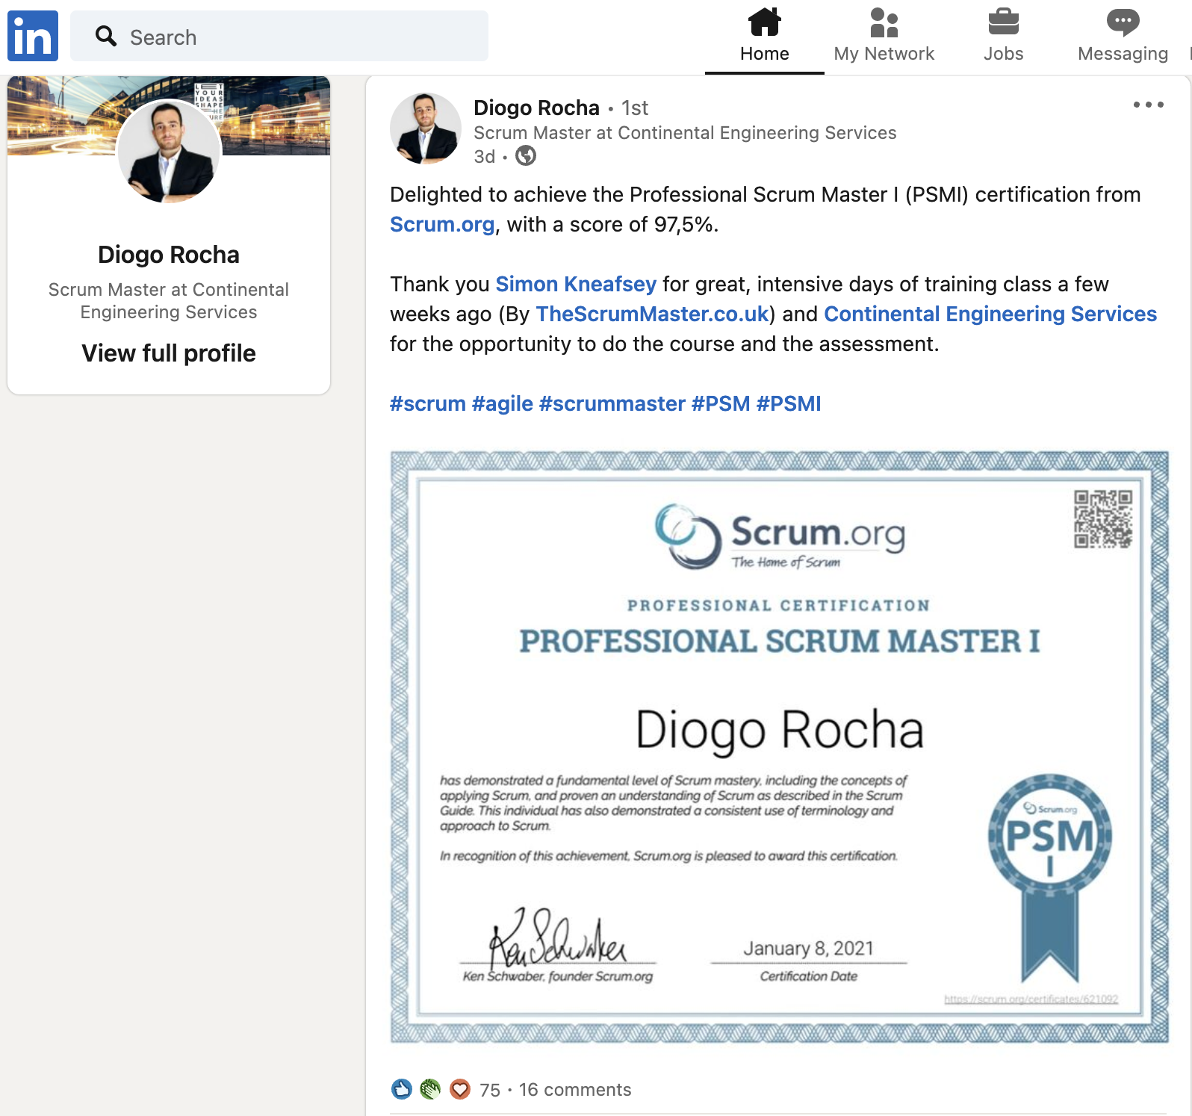Screen dimensions: 1192x1116
Task: Click the like reaction icon
Action: pos(401,1089)
